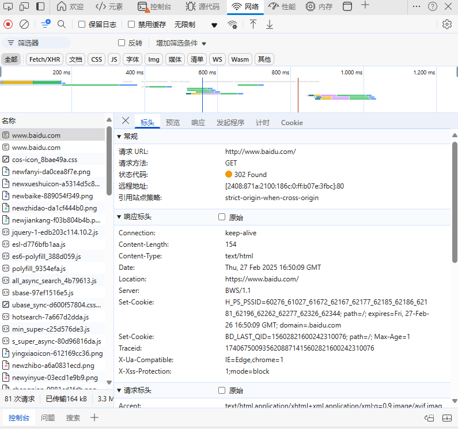Clear the network log
The height and width of the screenshot is (429, 458).
click(24, 24)
